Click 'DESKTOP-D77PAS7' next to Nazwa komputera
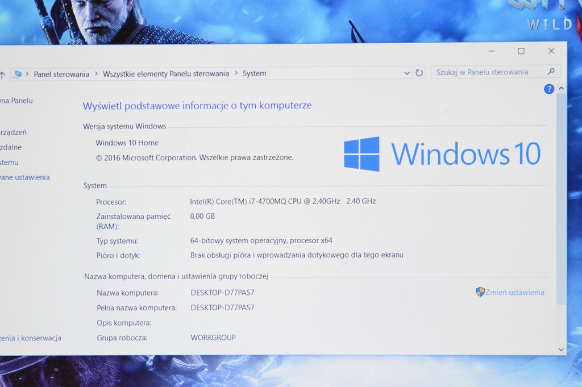Image resolution: width=582 pixels, height=387 pixels. pos(222,293)
